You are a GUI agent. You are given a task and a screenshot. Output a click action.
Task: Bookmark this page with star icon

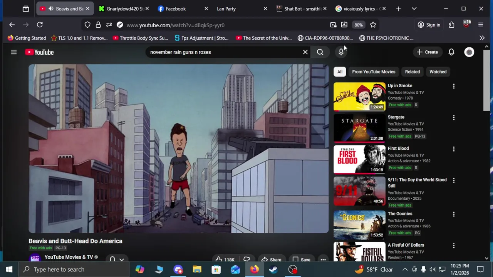[373, 25]
